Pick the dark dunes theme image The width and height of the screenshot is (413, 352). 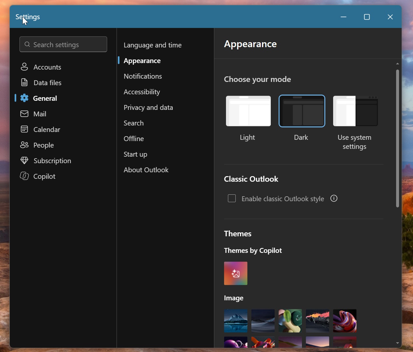(263, 321)
